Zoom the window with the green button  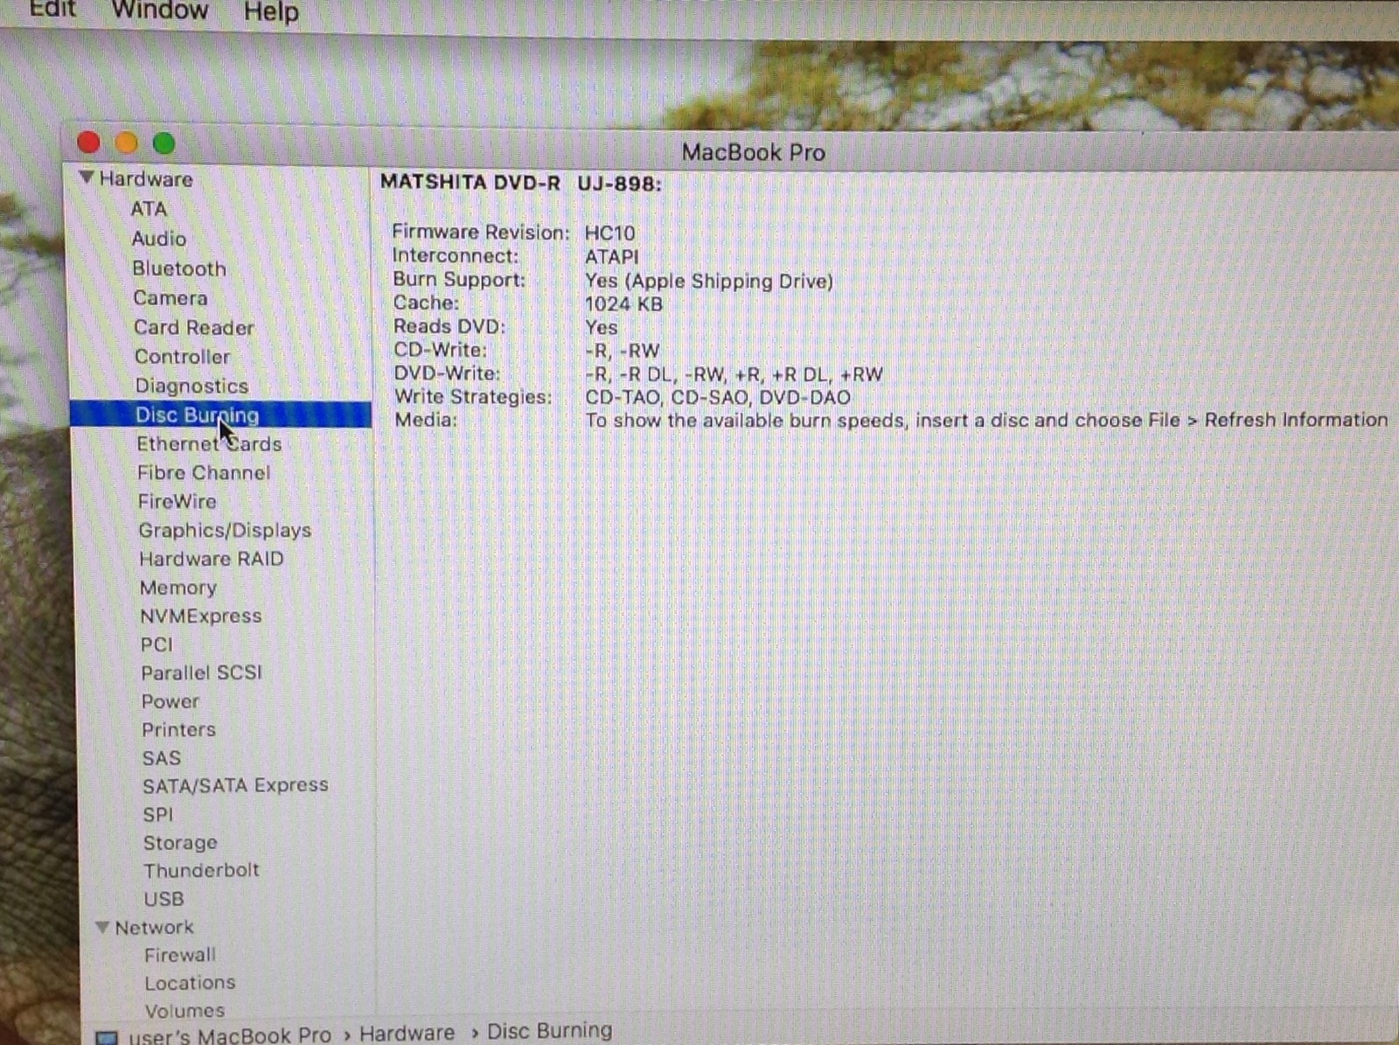(164, 143)
